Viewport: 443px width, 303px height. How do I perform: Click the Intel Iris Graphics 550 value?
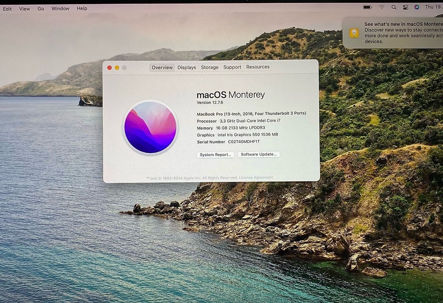[248, 135]
